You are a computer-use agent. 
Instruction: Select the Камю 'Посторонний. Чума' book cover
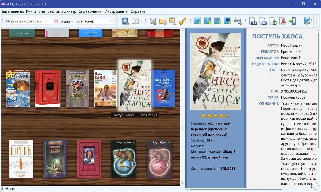105,89
